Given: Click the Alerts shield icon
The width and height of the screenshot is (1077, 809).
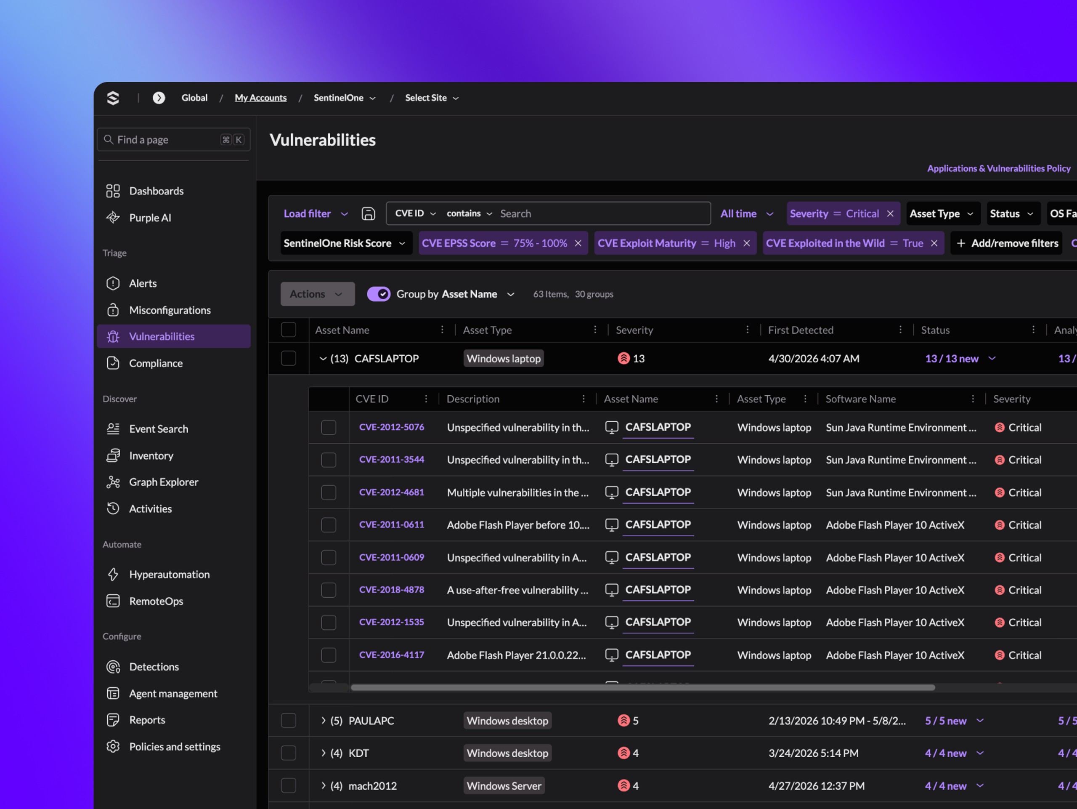Looking at the screenshot, I should point(113,283).
